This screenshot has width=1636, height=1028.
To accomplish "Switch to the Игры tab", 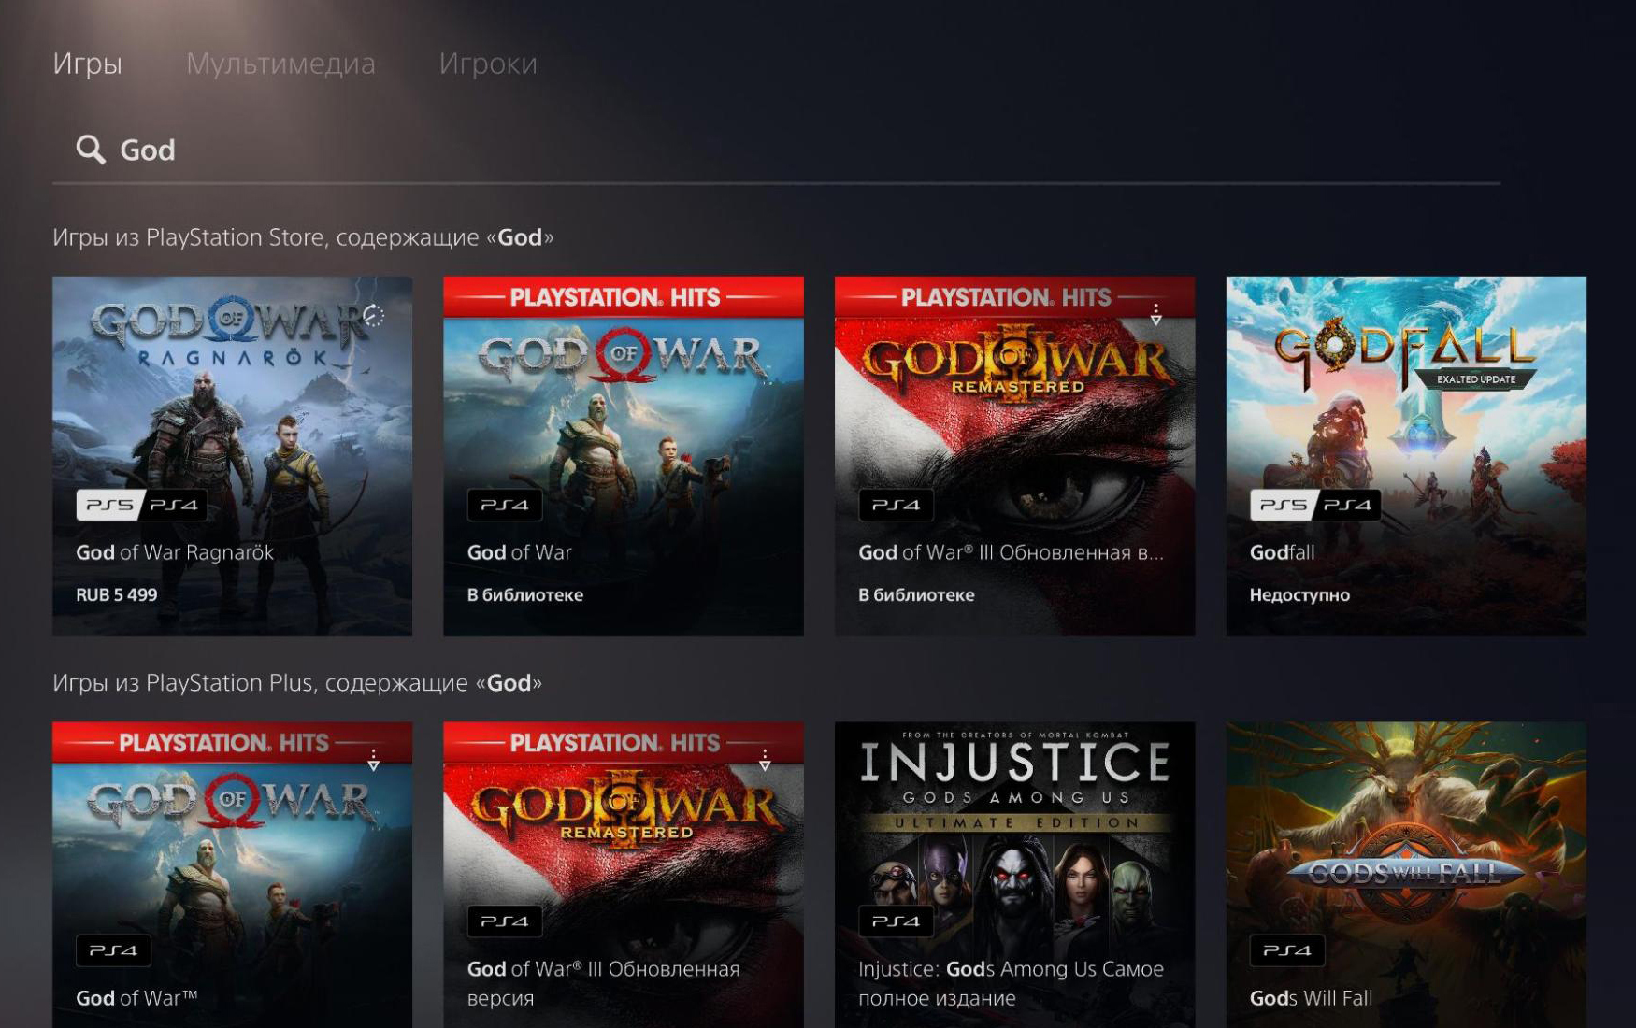I will coord(87,64).
